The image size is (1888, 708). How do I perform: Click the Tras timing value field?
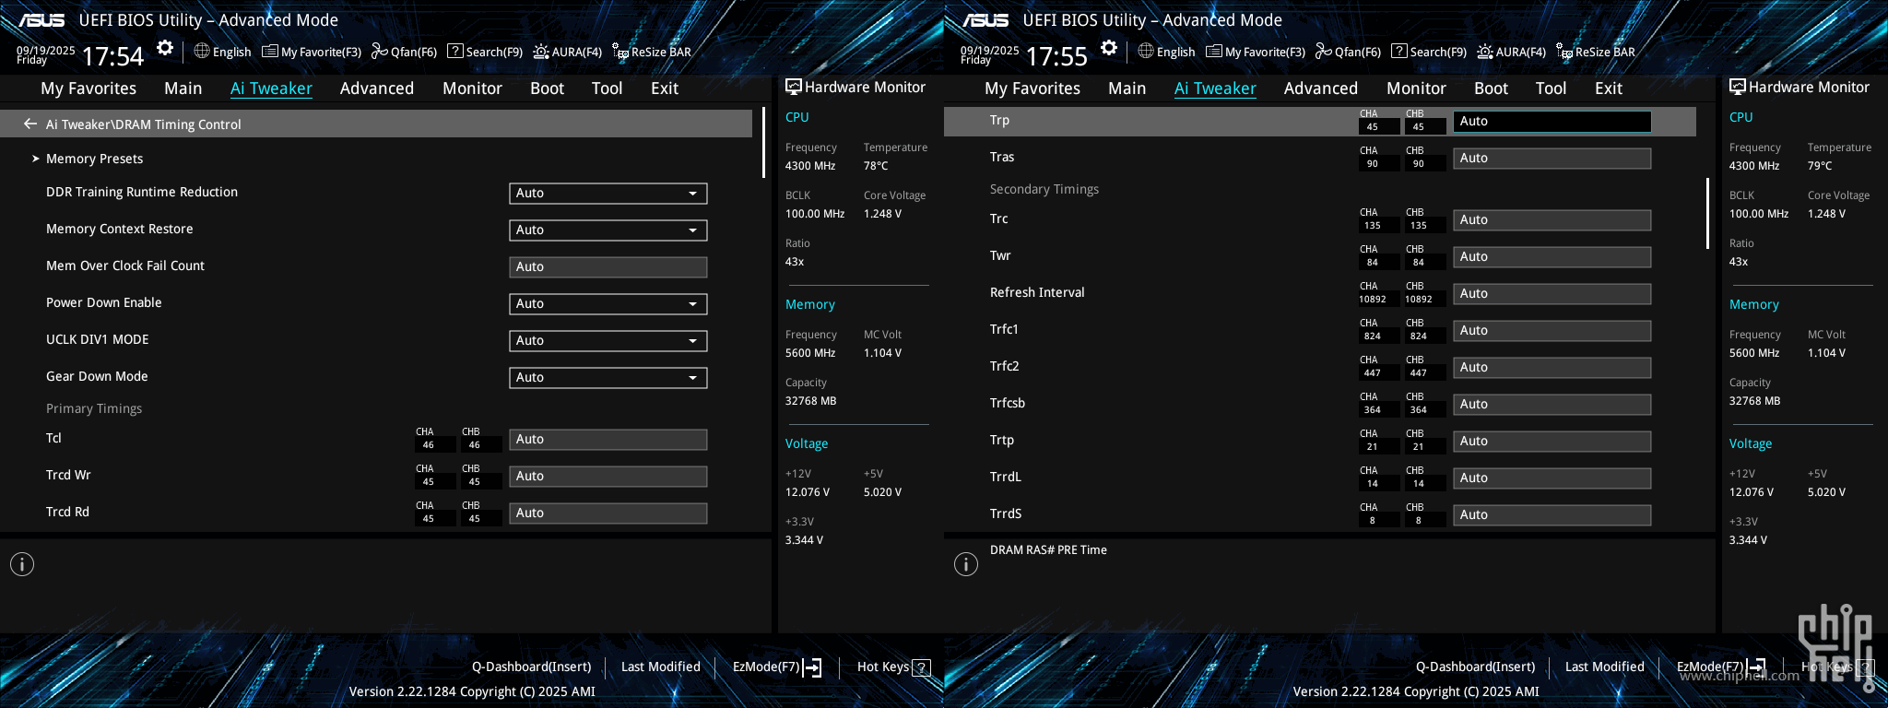(x=1552, y=159)
